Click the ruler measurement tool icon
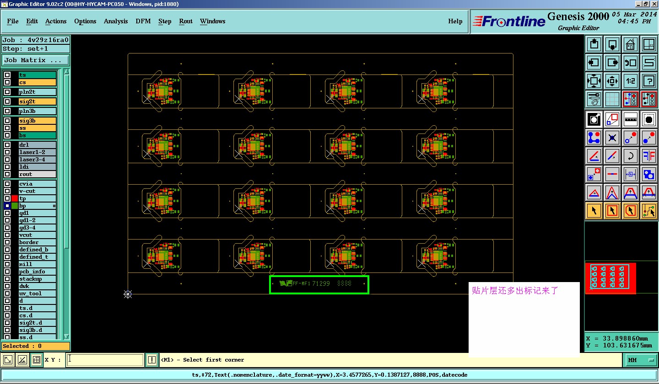This screenshot has width=659, height=384. coord(630,119)
